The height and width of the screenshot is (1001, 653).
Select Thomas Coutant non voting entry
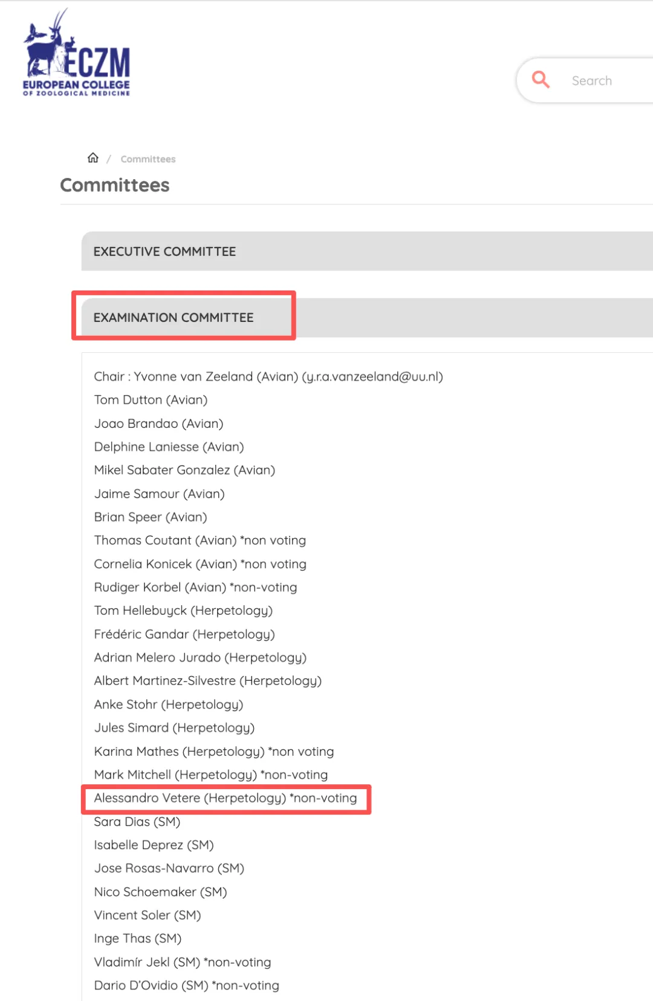click(200, 540)
